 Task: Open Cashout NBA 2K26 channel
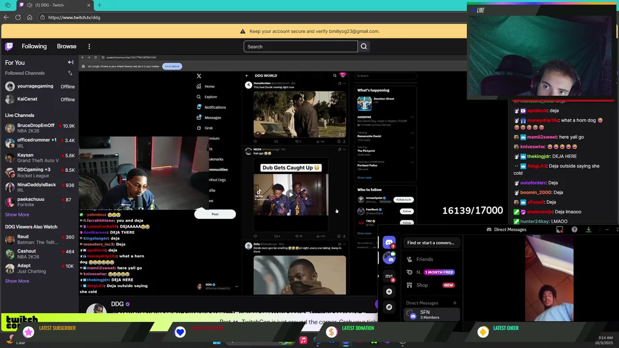(40, 254)
